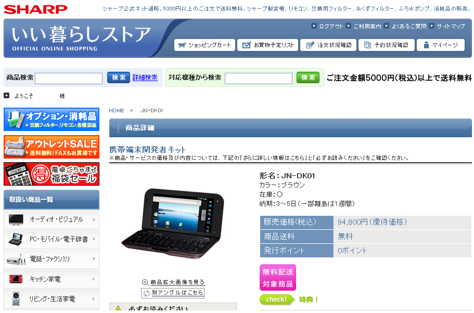Image resolution: width=474 pixels, height=313 pixels.
Task: Click the rotate icon for 別アングル
Action: pyautogui.click(x=147, y=293)
